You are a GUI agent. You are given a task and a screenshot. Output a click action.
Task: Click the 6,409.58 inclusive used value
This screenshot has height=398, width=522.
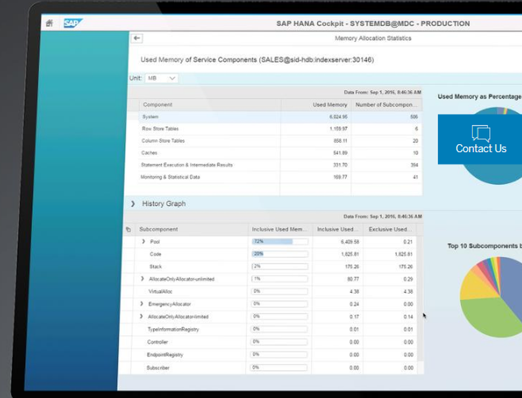[x=350, y=242]
